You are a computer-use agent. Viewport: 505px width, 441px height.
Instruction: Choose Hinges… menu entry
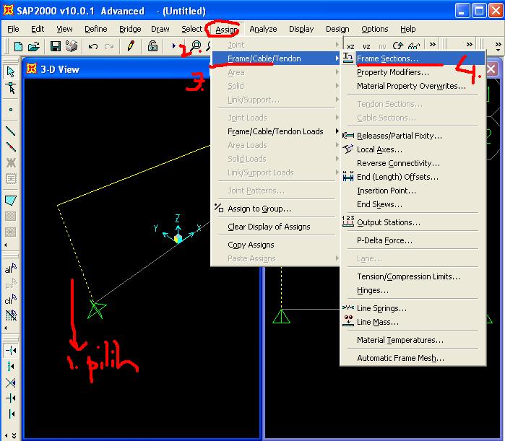click(413, 290)
